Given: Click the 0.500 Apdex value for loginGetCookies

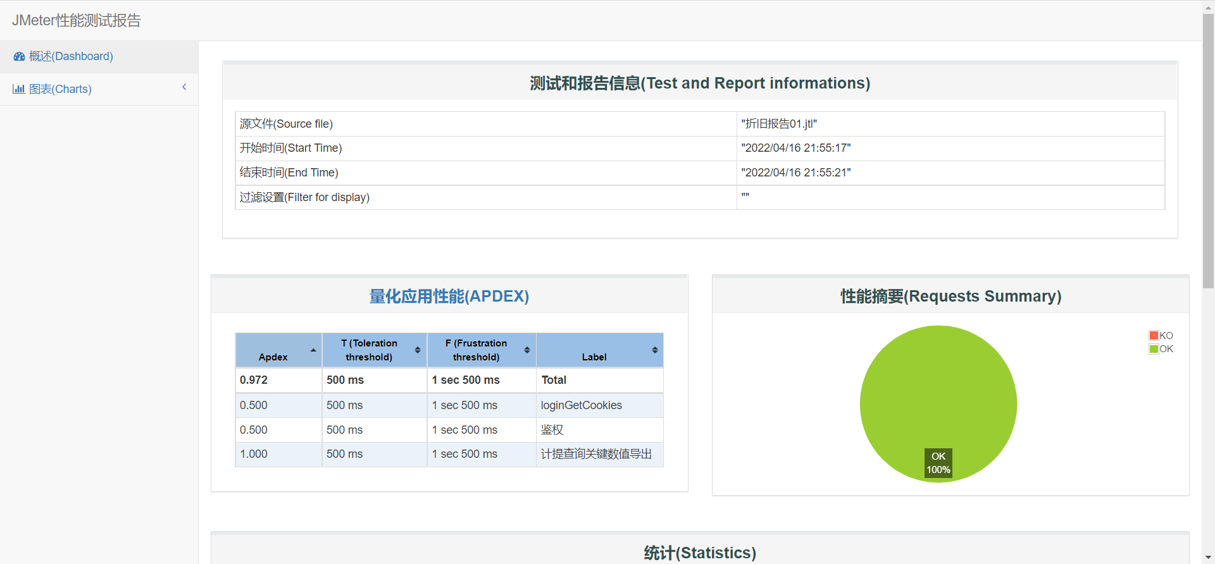Looking at the screenshot, I should (254, 405).
